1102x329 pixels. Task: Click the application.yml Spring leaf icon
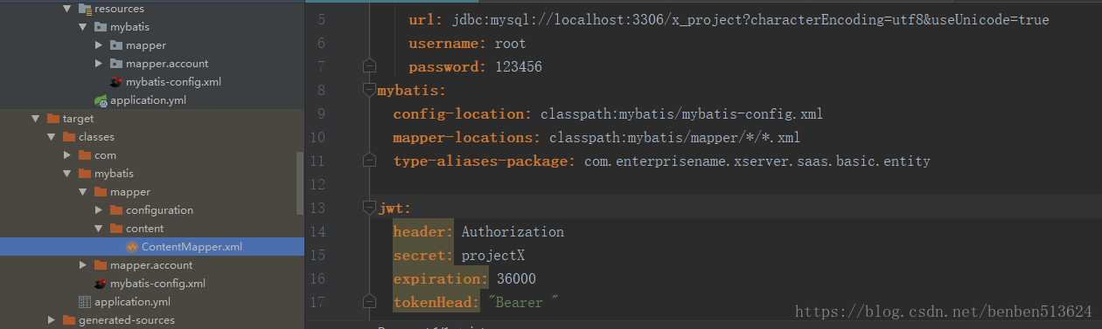click(x=101, y=100)
